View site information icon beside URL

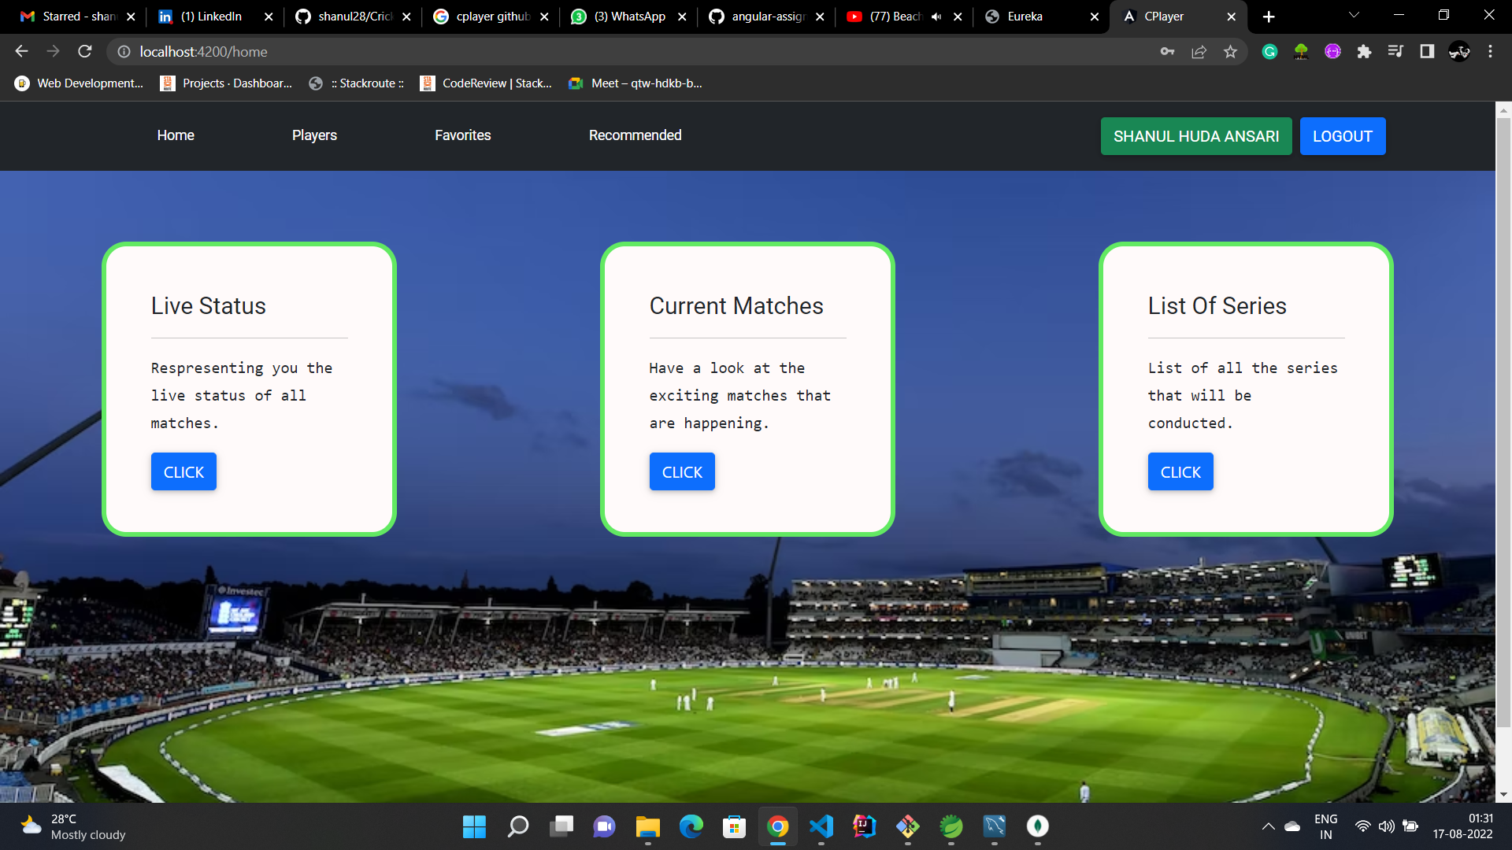coord(124,51)
